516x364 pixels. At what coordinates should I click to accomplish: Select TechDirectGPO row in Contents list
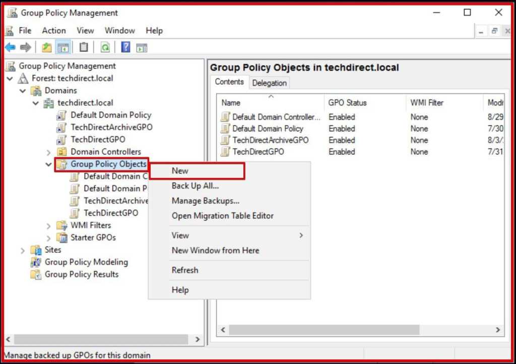pyautogui.click(x=258, y=152)
